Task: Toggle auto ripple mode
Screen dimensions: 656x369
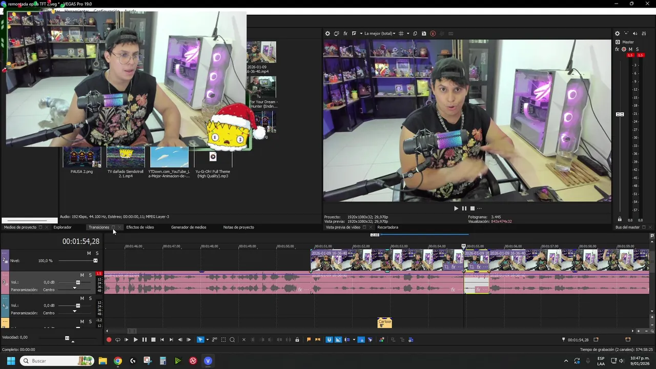Action: pos(347,339)
